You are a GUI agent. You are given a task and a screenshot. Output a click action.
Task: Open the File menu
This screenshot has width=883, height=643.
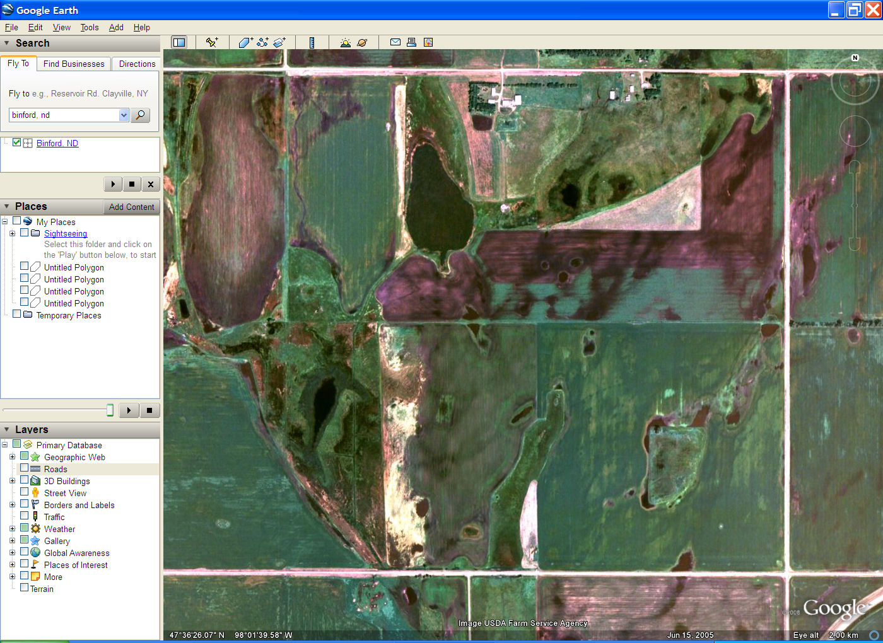pos(11,27)
